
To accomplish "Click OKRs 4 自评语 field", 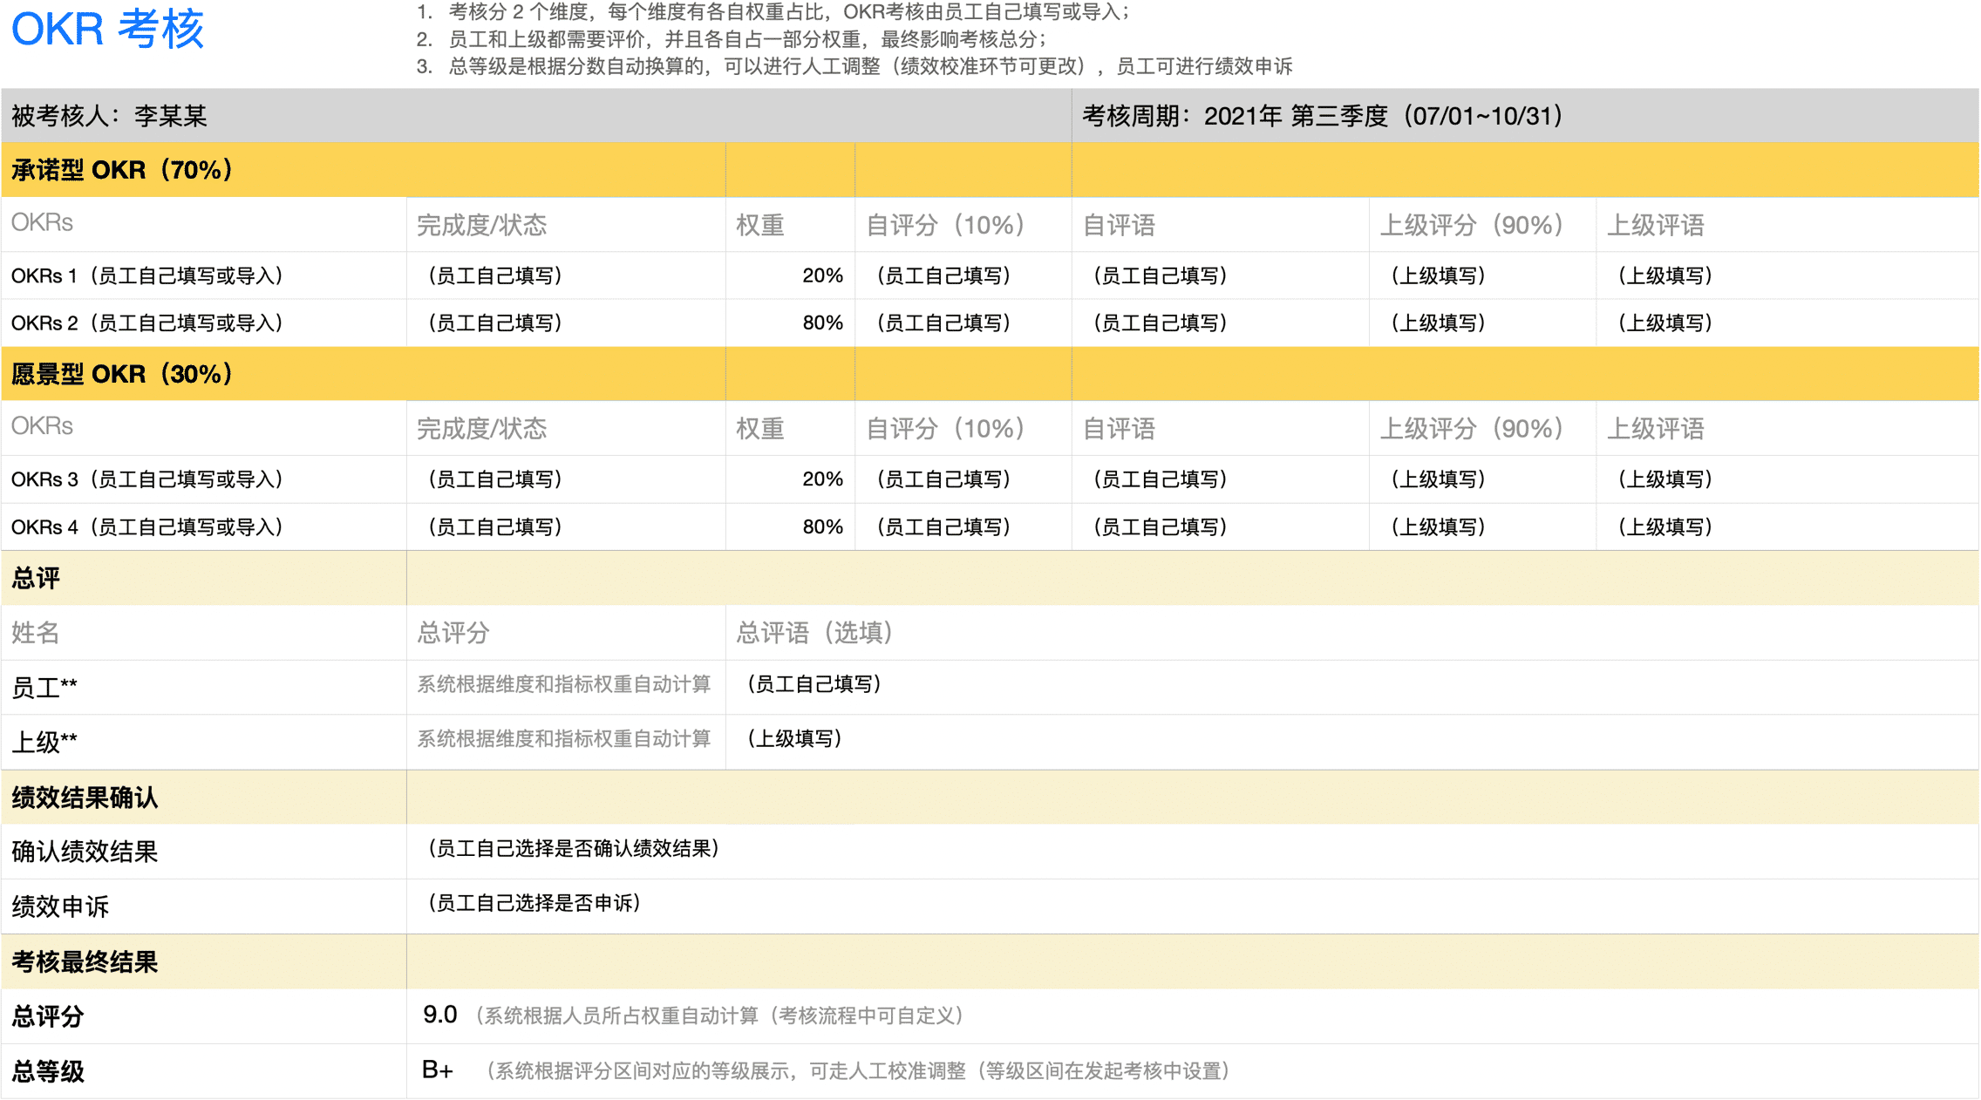I will coord(1221,527).
